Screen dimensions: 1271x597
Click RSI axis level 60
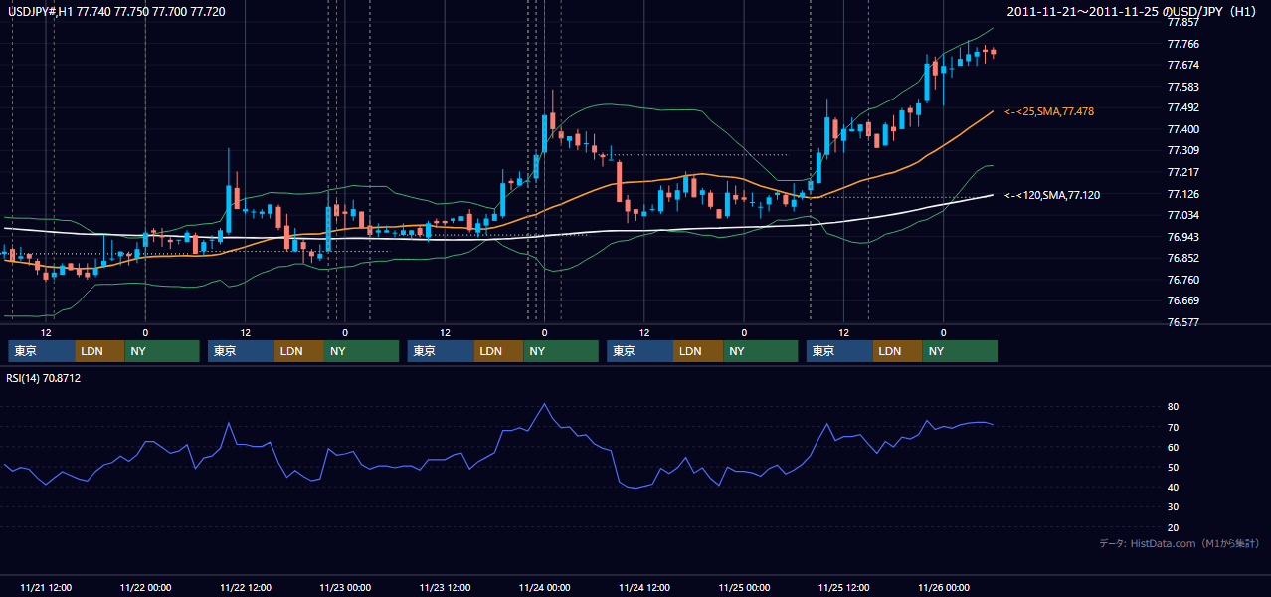(x=1173, y=447)
